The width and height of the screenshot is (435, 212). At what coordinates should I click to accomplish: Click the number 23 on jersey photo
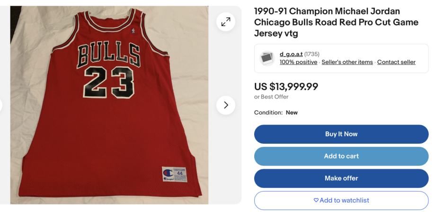click(x=109, y=83)
